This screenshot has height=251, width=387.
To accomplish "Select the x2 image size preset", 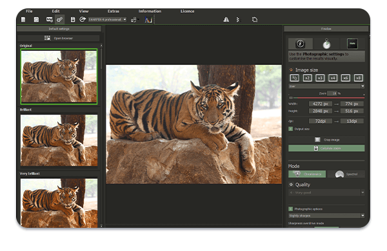I will pyautogui.click(x=307, y=78).
